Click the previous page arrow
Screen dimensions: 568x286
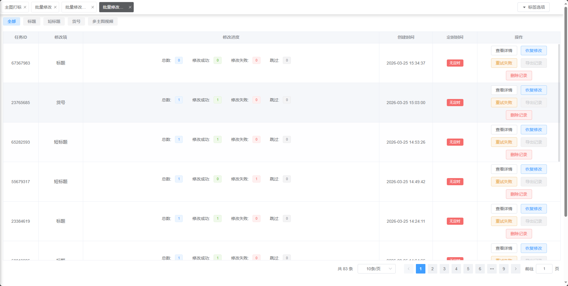click(x=408, y=269)
